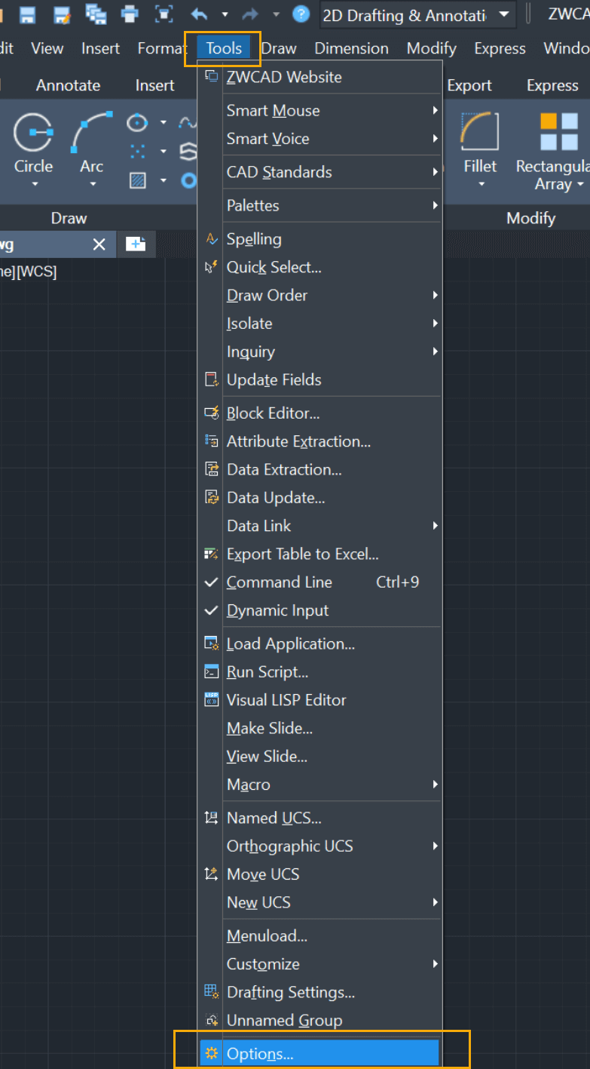Expand the Draw Order submenu
This screenshot has height=1069, width=590.
[x=319, y=295]
